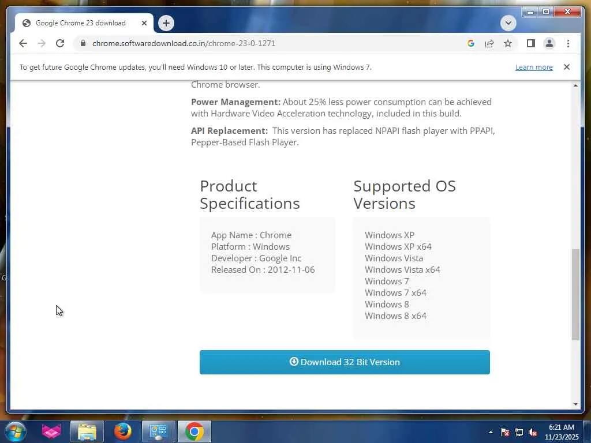The height and width of the screenshot is (443, 591).
Task: Click the "Windows 7 x64" entry
Action: click(x=395, y=292)
